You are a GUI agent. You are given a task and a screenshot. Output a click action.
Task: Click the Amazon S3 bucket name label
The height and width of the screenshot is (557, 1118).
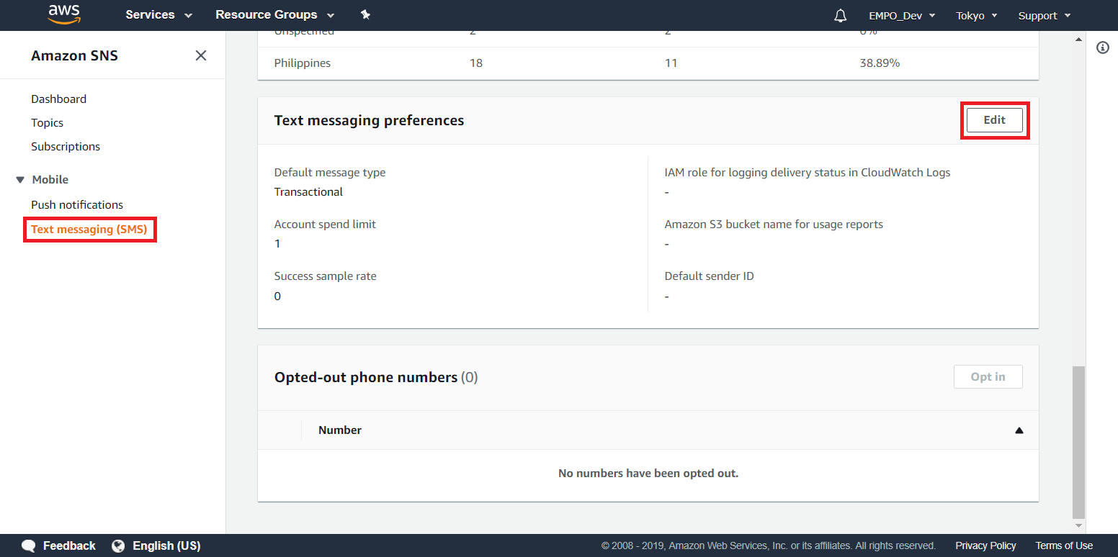click(x=774, y=225)
